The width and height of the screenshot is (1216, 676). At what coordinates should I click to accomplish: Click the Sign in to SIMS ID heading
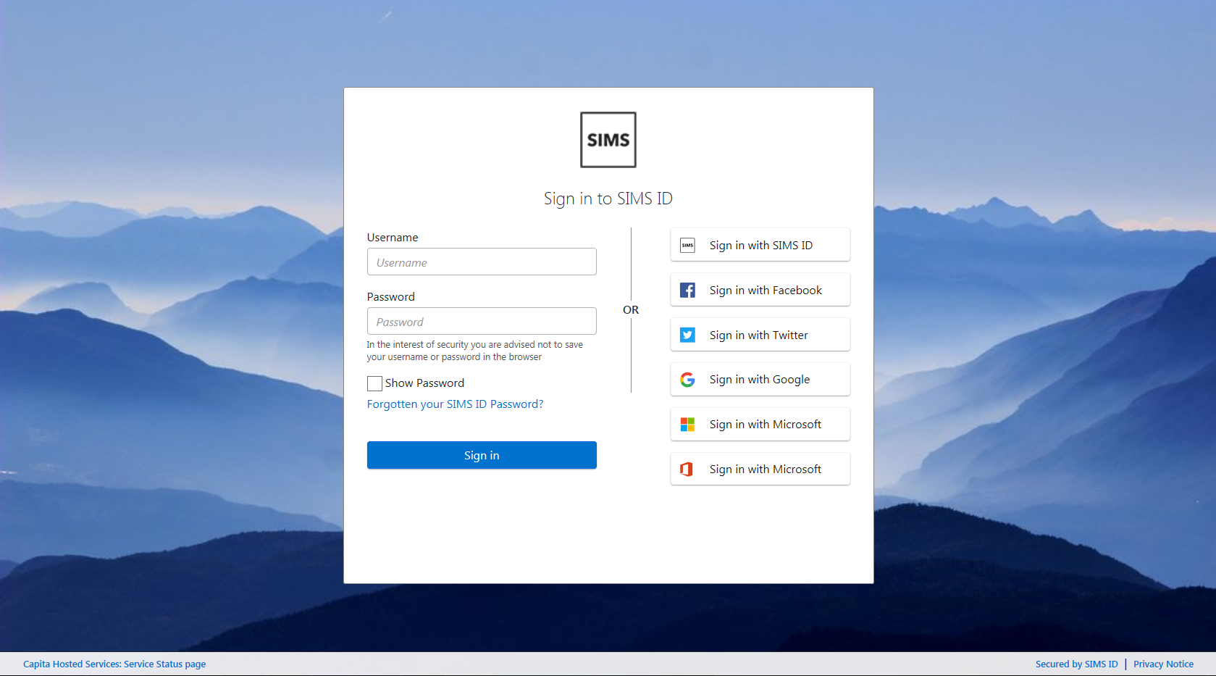click(x=608, y=199)
